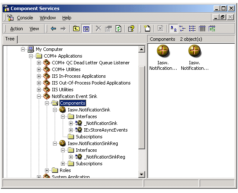238x193 pixels.
Task: Collapse the My Computer node
Action: (23, 49)
